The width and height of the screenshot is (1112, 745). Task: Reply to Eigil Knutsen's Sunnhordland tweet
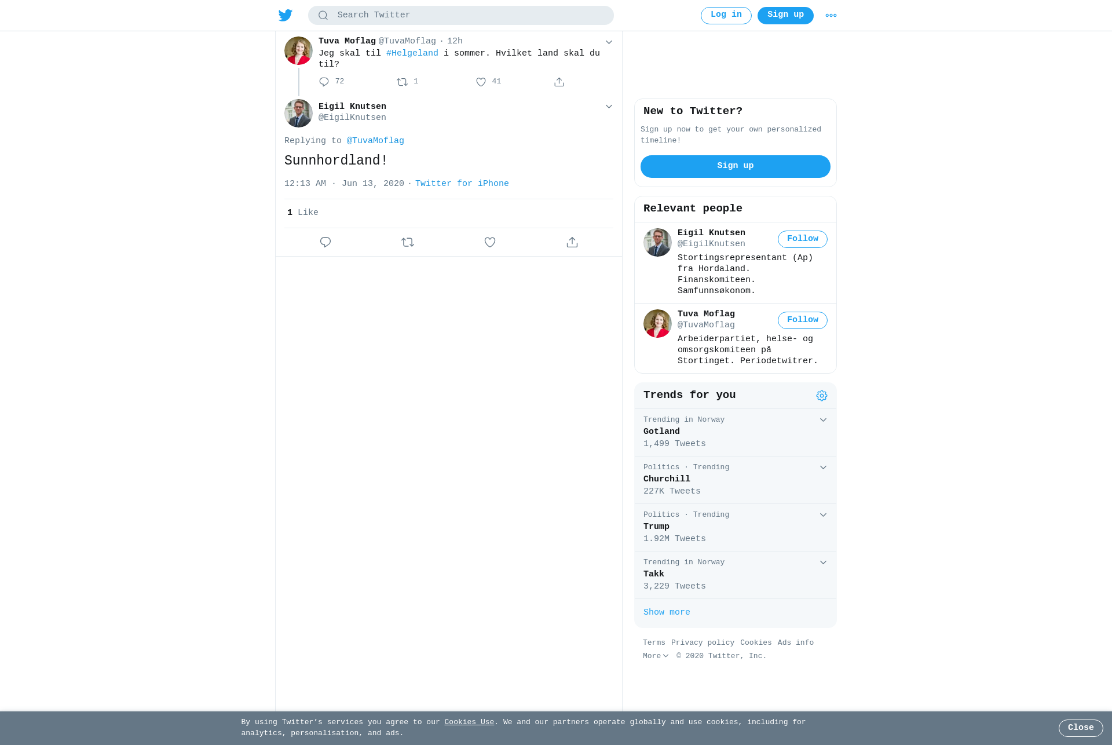coord(325,242)
